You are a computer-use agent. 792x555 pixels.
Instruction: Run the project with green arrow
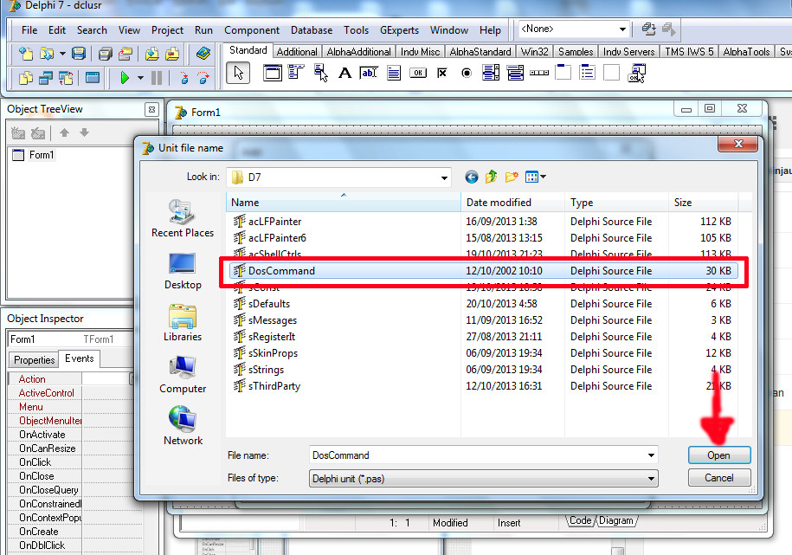[125, 78]
